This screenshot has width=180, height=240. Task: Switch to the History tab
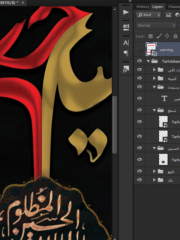coord(142,7)
